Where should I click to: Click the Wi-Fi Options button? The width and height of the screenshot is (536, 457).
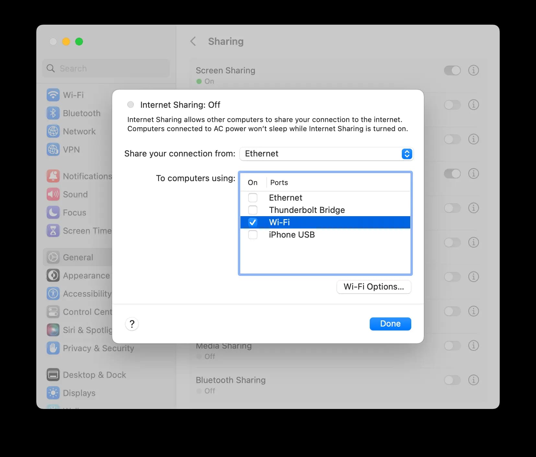coord(374,287)
